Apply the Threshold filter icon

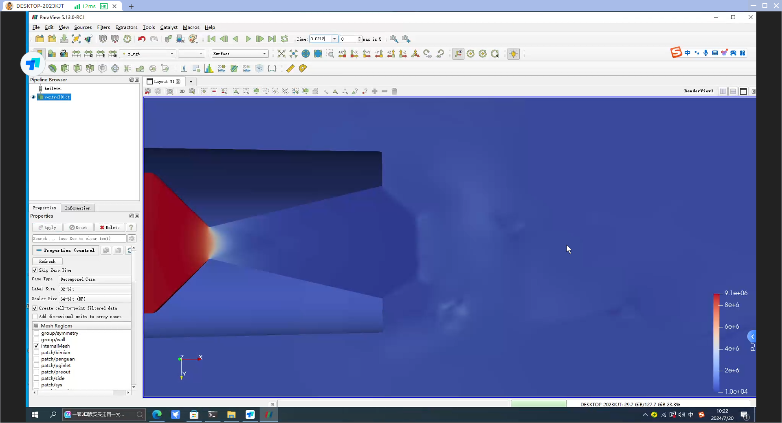point(90,68)
